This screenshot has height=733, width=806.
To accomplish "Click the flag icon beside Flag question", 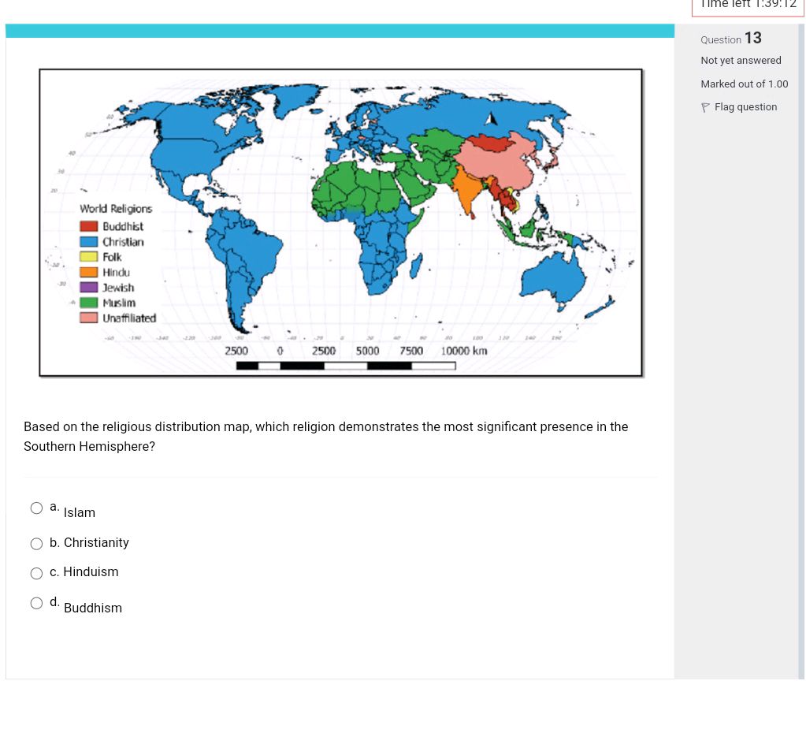I will tap(705, 107).
